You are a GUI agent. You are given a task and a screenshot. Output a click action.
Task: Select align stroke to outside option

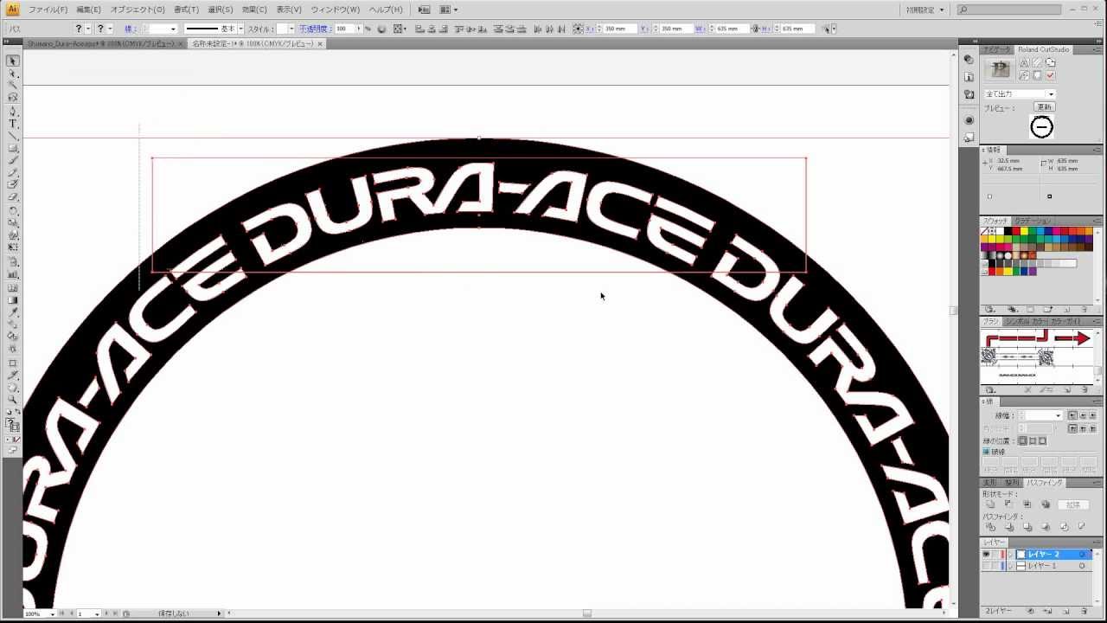coord(1043,440)
